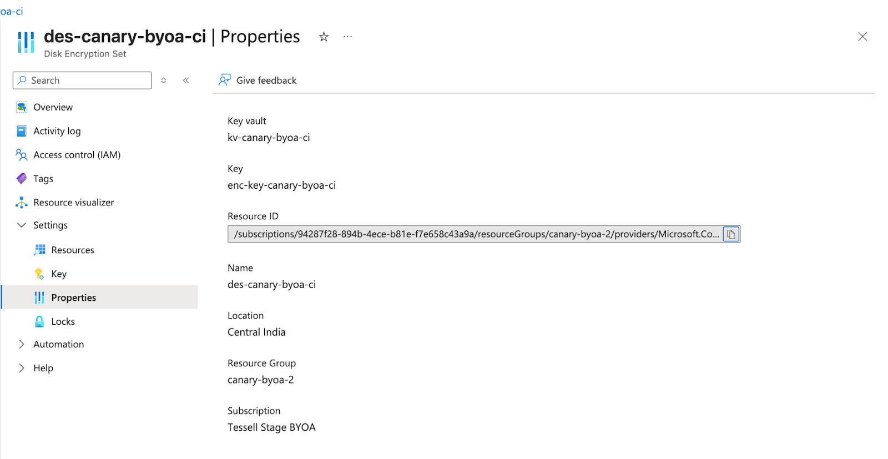Select the Key settings item
Viewport: 888px width, 459px height.
tap(59, 274)
